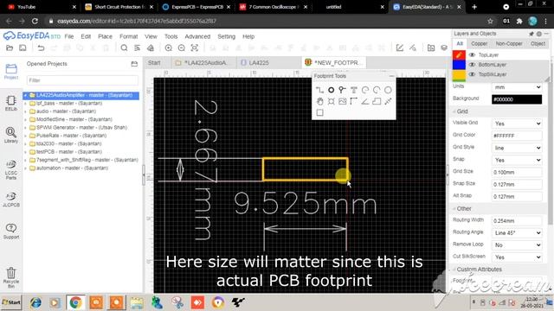Switch to the Object tab
Screen dimensions: 554x311
pyautogui.click(x=538, y=44)
